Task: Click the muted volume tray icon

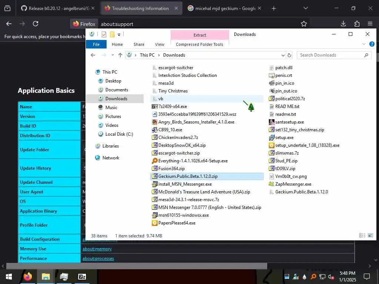Action: pyautogui.click(x=331, y=277)
